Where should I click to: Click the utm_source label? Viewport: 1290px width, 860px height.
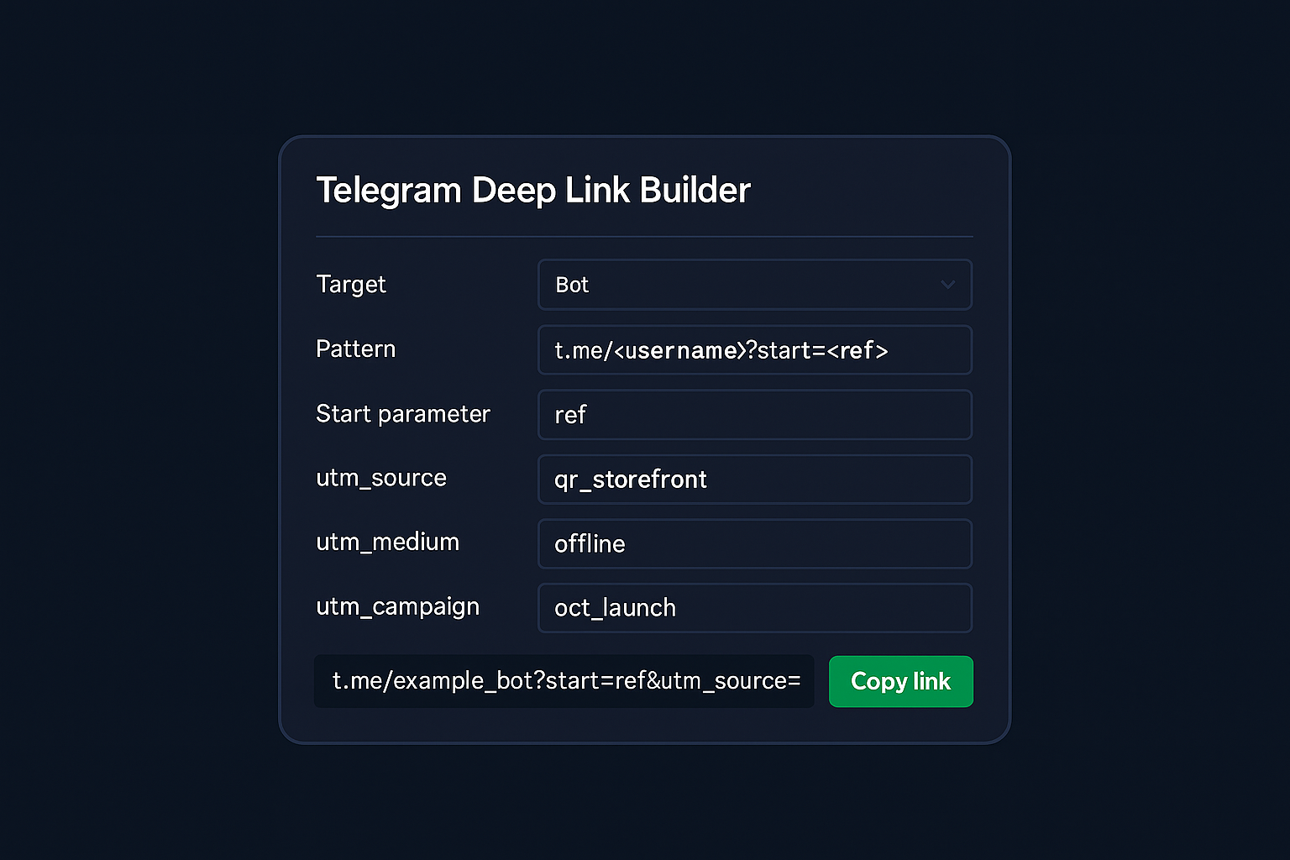pyautogui.click(x=380, y=479)
